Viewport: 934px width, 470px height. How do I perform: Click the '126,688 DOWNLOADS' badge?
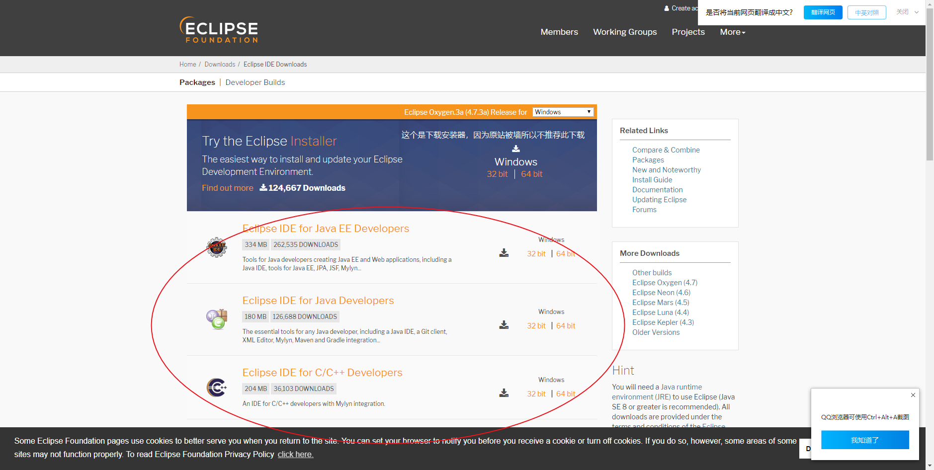click(305, 316)
